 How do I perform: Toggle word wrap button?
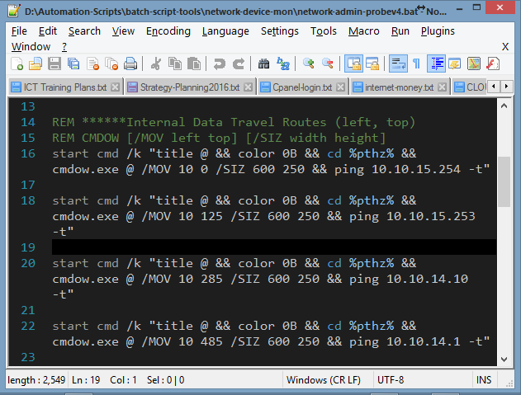[x=398, y=63]
